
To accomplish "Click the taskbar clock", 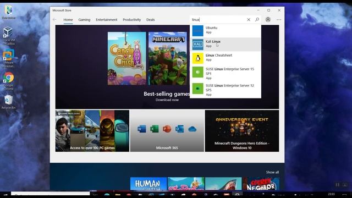I will pos(331,194).
